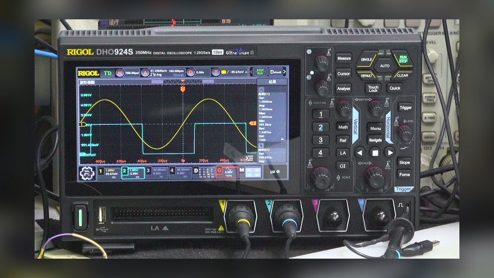Screen dimensions: 494x278
Task: Push the CLEAR button
Action: coord(403,75)
